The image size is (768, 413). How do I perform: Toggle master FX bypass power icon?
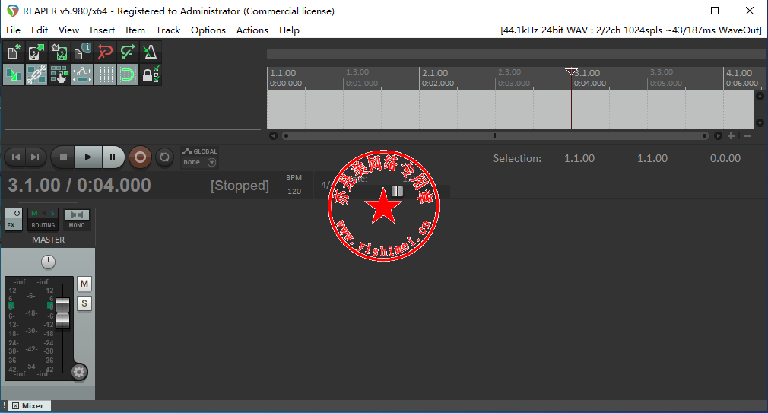coord(17,214)
